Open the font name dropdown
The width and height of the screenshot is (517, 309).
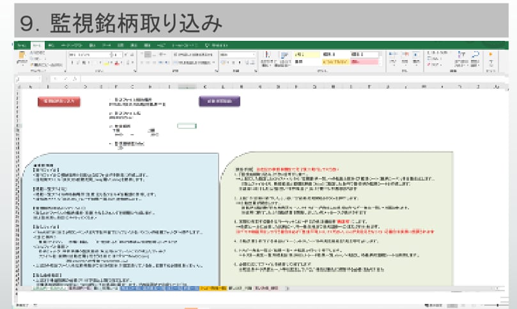click(x=110, y=55)
